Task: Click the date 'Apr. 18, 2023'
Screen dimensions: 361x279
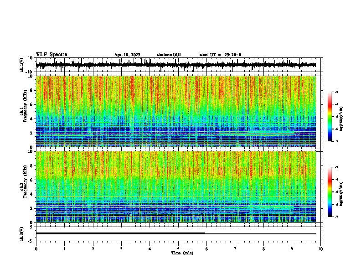Action: click(x=127, y=55)
